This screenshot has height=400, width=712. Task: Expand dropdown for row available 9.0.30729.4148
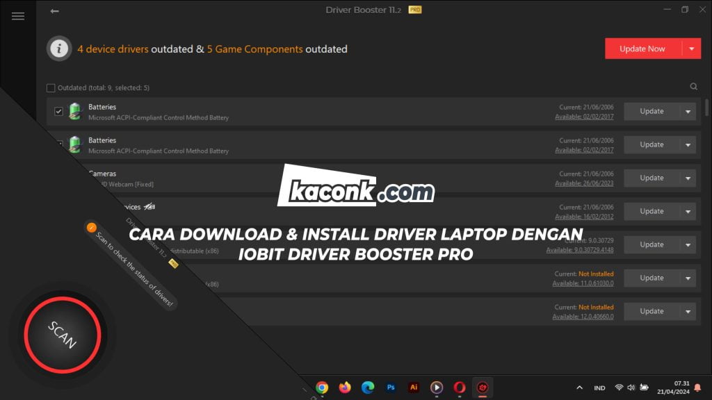coord(688,245)
